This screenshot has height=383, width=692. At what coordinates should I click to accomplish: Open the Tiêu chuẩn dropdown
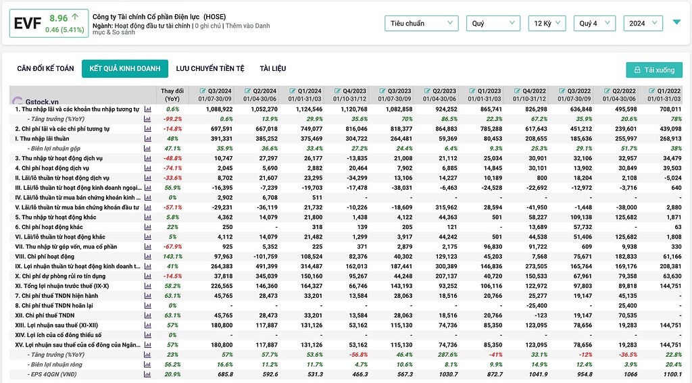[x=421, y=24]
